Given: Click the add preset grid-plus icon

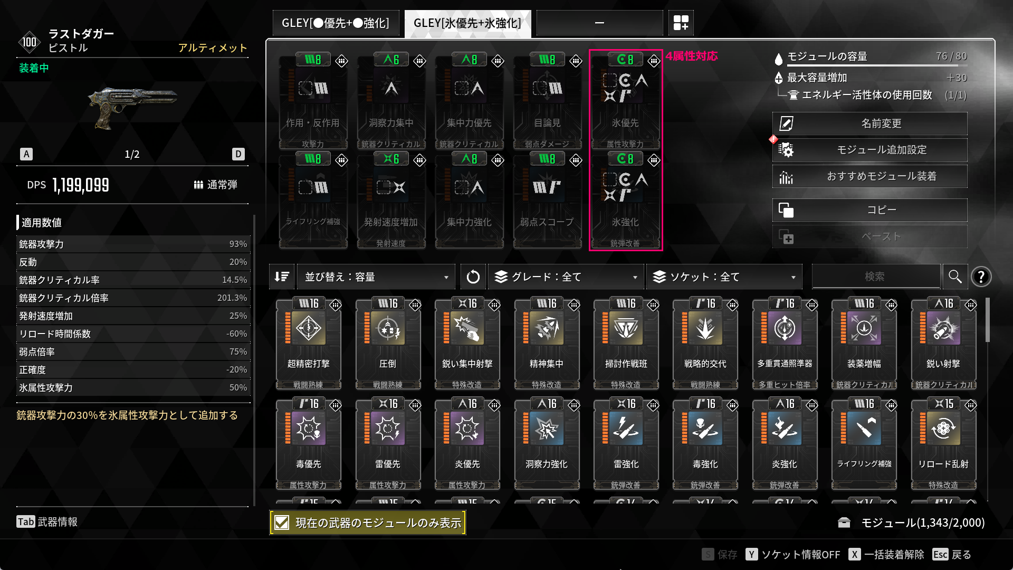Looking at the screenshot, I should (x=681, y=23).
